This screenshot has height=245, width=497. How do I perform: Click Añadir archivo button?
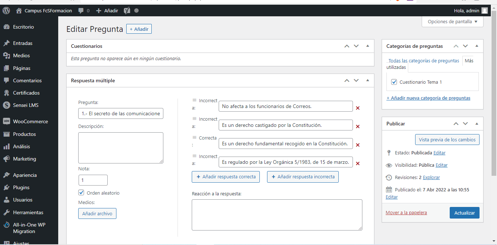pyautogui.click(x=97, y=213)
